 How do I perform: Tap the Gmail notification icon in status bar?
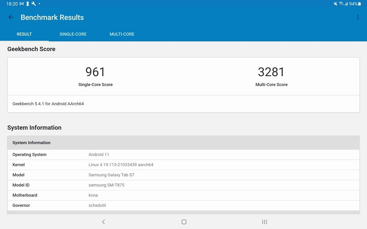tap(22, 4)
